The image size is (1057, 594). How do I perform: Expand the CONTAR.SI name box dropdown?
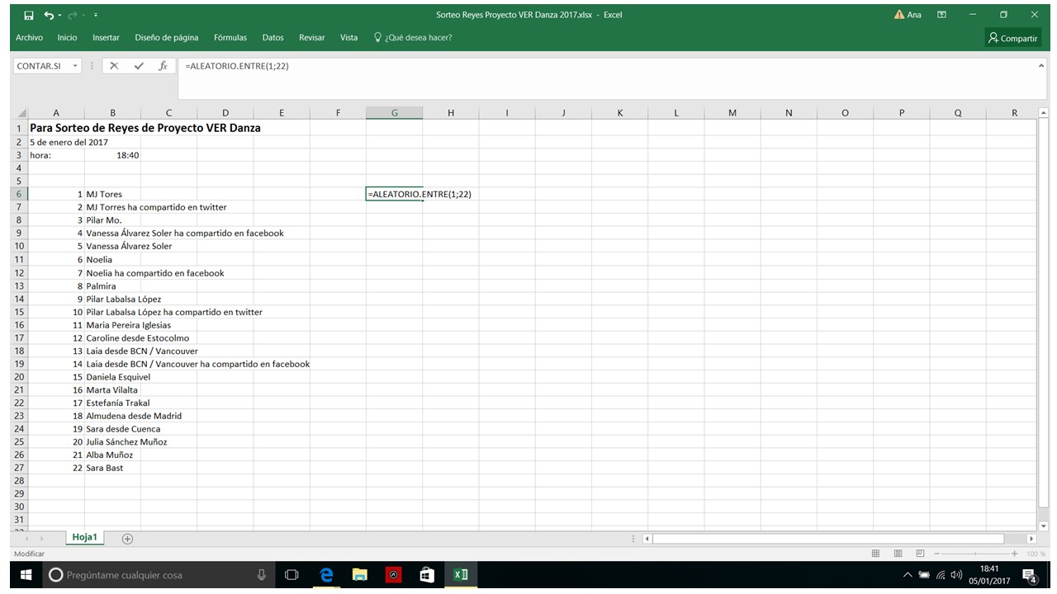pos(75,66)
